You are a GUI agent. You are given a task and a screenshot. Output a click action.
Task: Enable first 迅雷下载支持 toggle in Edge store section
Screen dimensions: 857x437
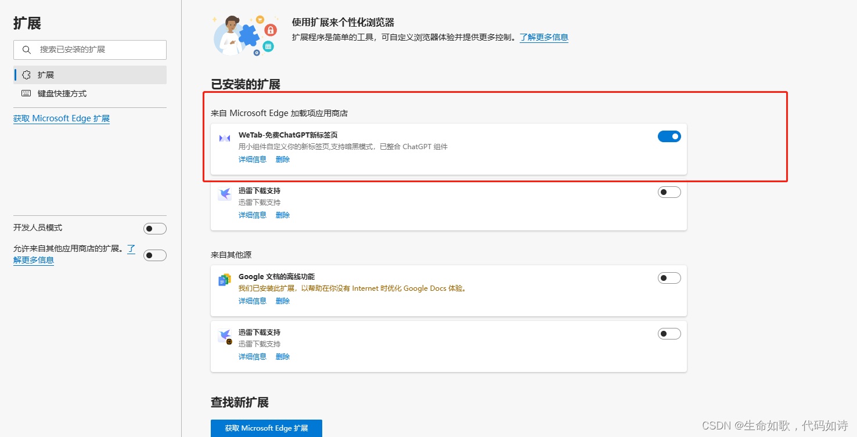tap(669, 192)
